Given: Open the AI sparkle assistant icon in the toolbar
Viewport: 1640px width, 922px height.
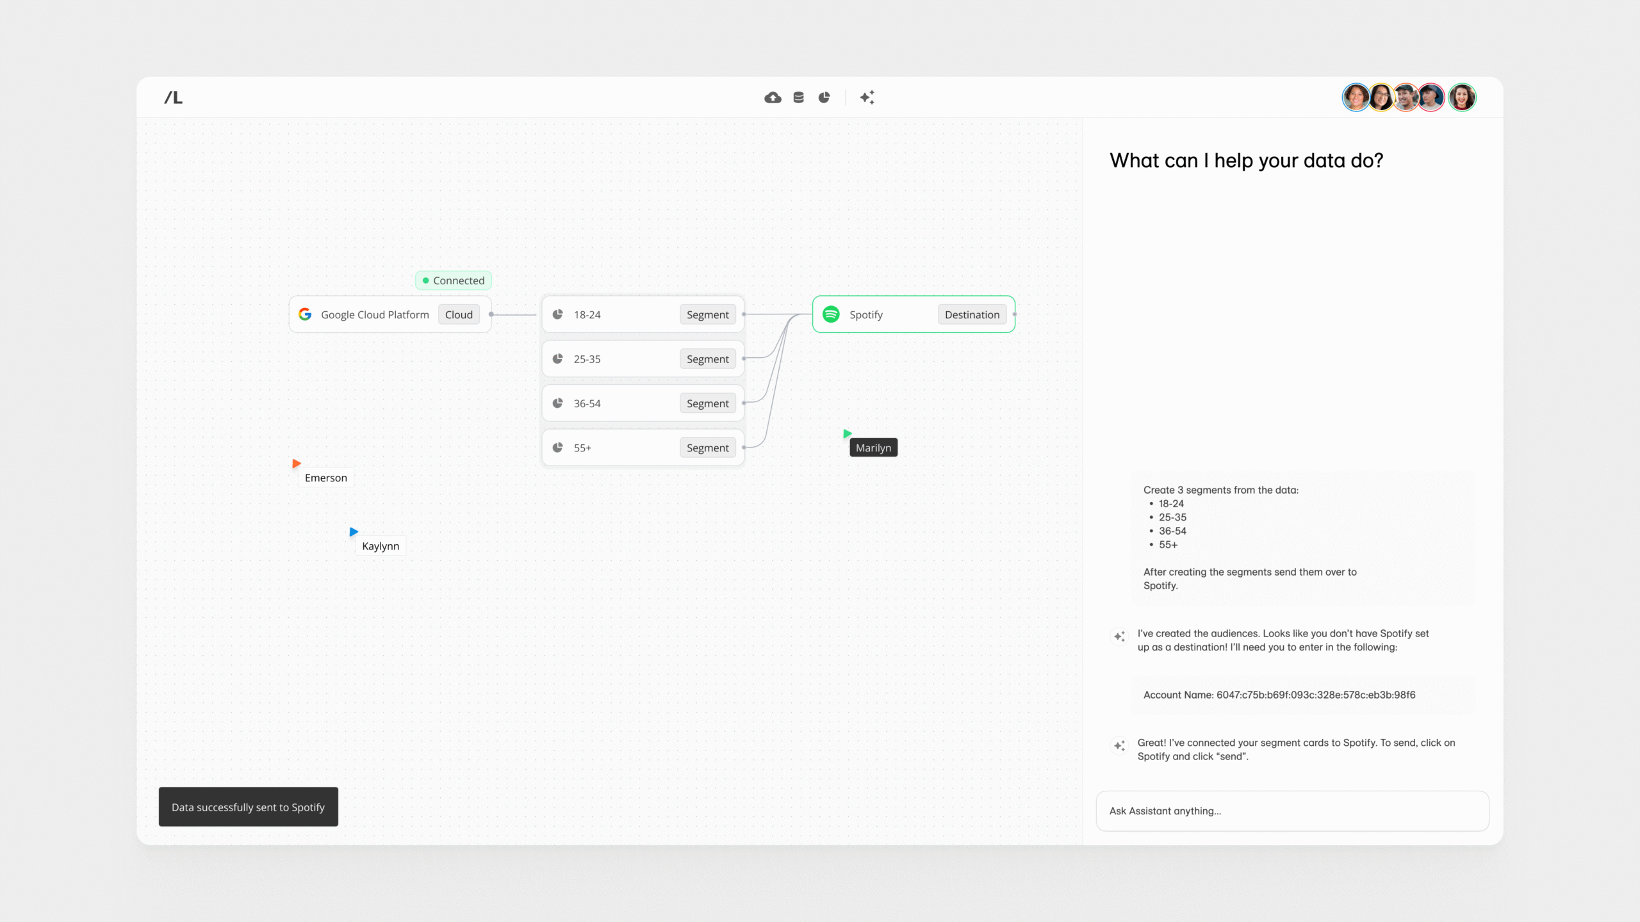Looking at the screenshot, I should (x=867, y=97).
